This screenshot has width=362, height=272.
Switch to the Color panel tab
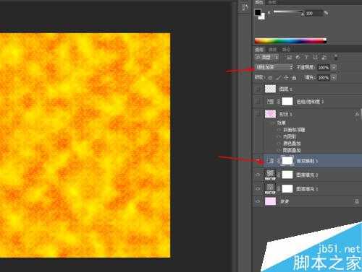tap(259, 2)
